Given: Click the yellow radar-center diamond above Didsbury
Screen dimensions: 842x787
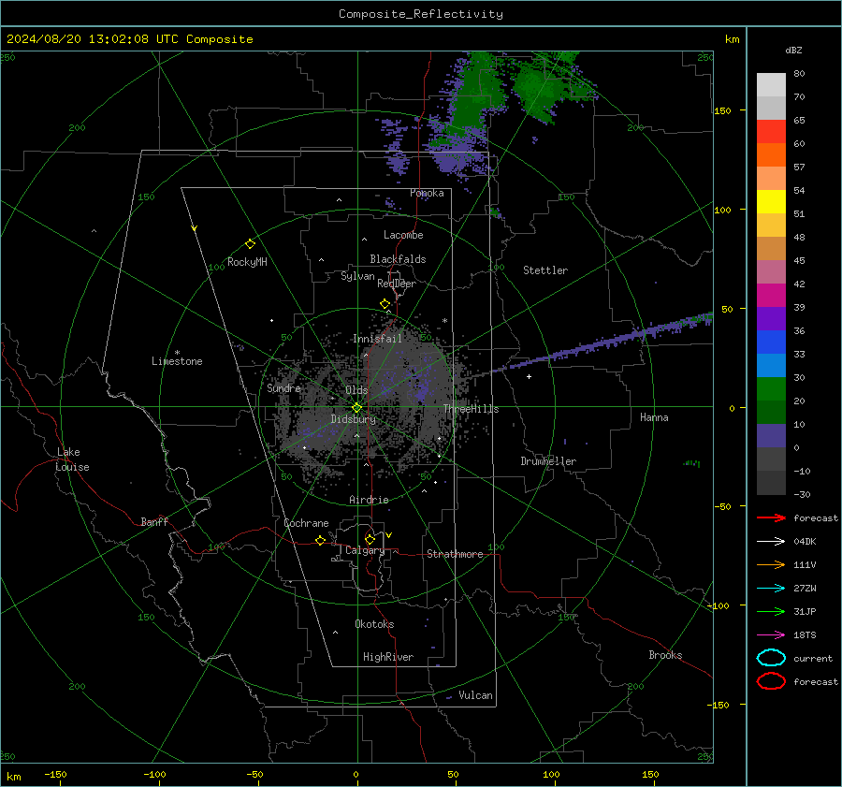Looking at the screenshot, I should (357, 408).
